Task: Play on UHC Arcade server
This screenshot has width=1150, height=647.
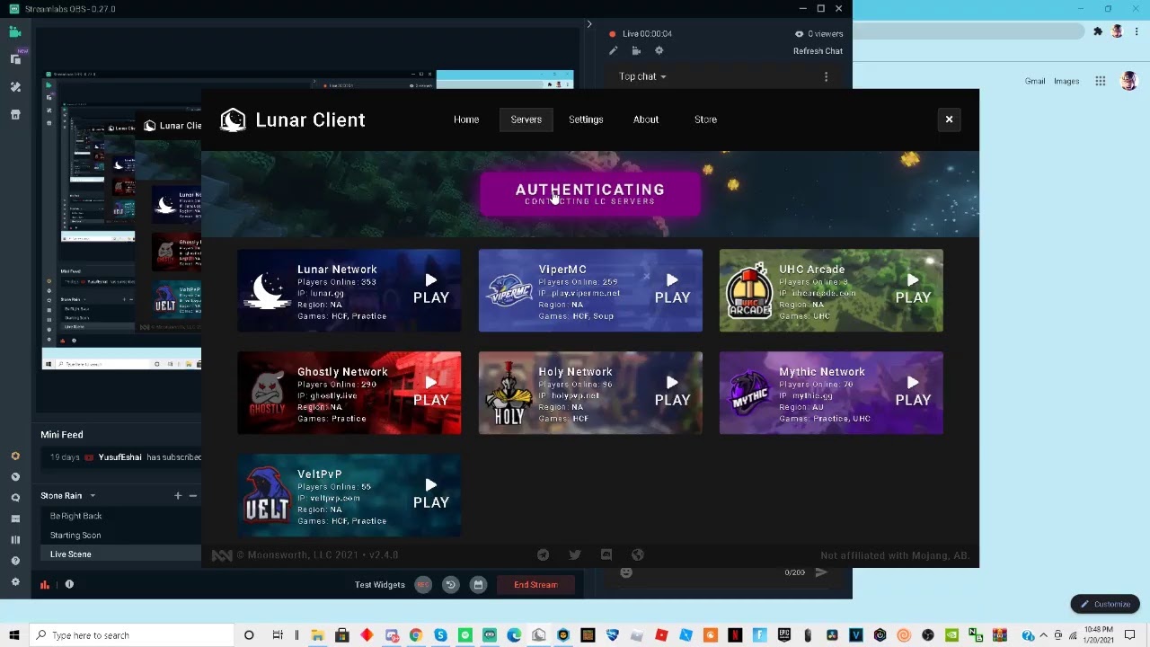Action: [x=913, y=290]
